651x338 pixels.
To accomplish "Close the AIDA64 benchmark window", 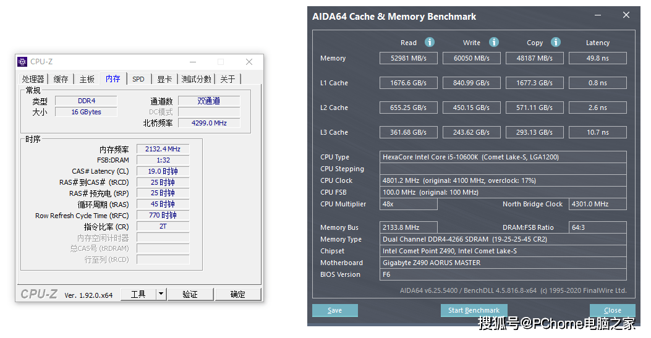I will coord(626,15).
